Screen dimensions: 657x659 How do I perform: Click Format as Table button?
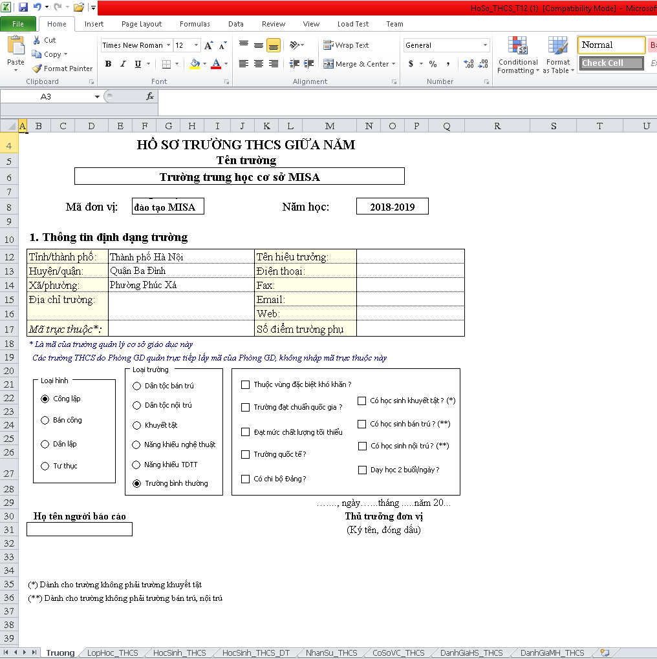[x=557, y=55]
